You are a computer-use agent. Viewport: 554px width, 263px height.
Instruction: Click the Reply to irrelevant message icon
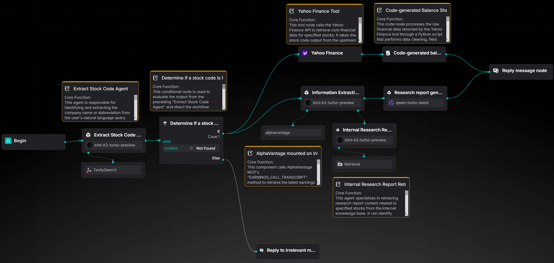point(261,250)
